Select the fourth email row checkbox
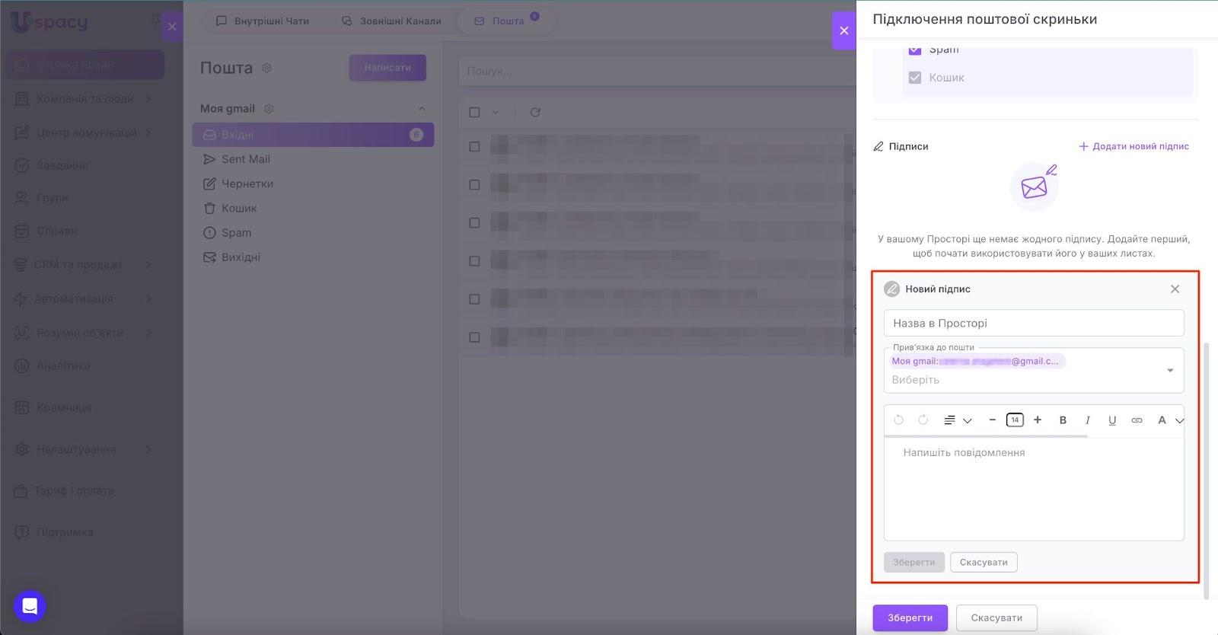 click(474, 260)
